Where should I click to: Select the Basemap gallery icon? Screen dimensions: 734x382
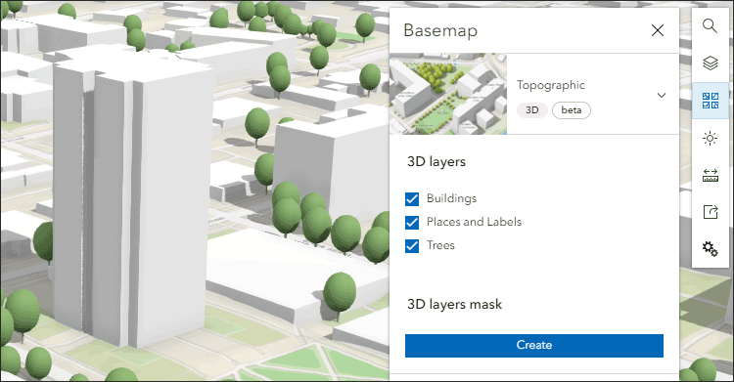pos(711,101)
